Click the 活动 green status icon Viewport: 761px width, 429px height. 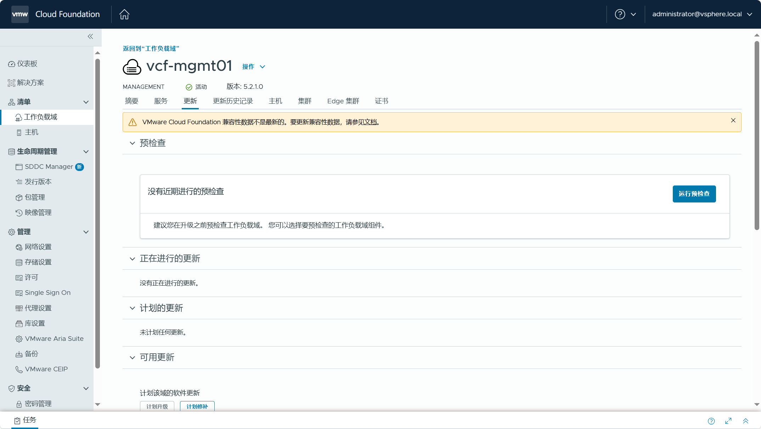[x=189, y=87]
